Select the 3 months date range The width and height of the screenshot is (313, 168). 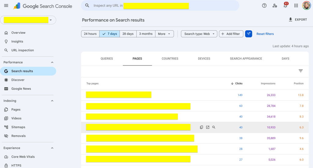146,34
